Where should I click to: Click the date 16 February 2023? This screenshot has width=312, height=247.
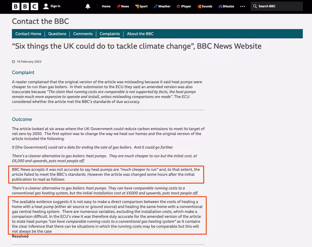(x=29, y=62)
